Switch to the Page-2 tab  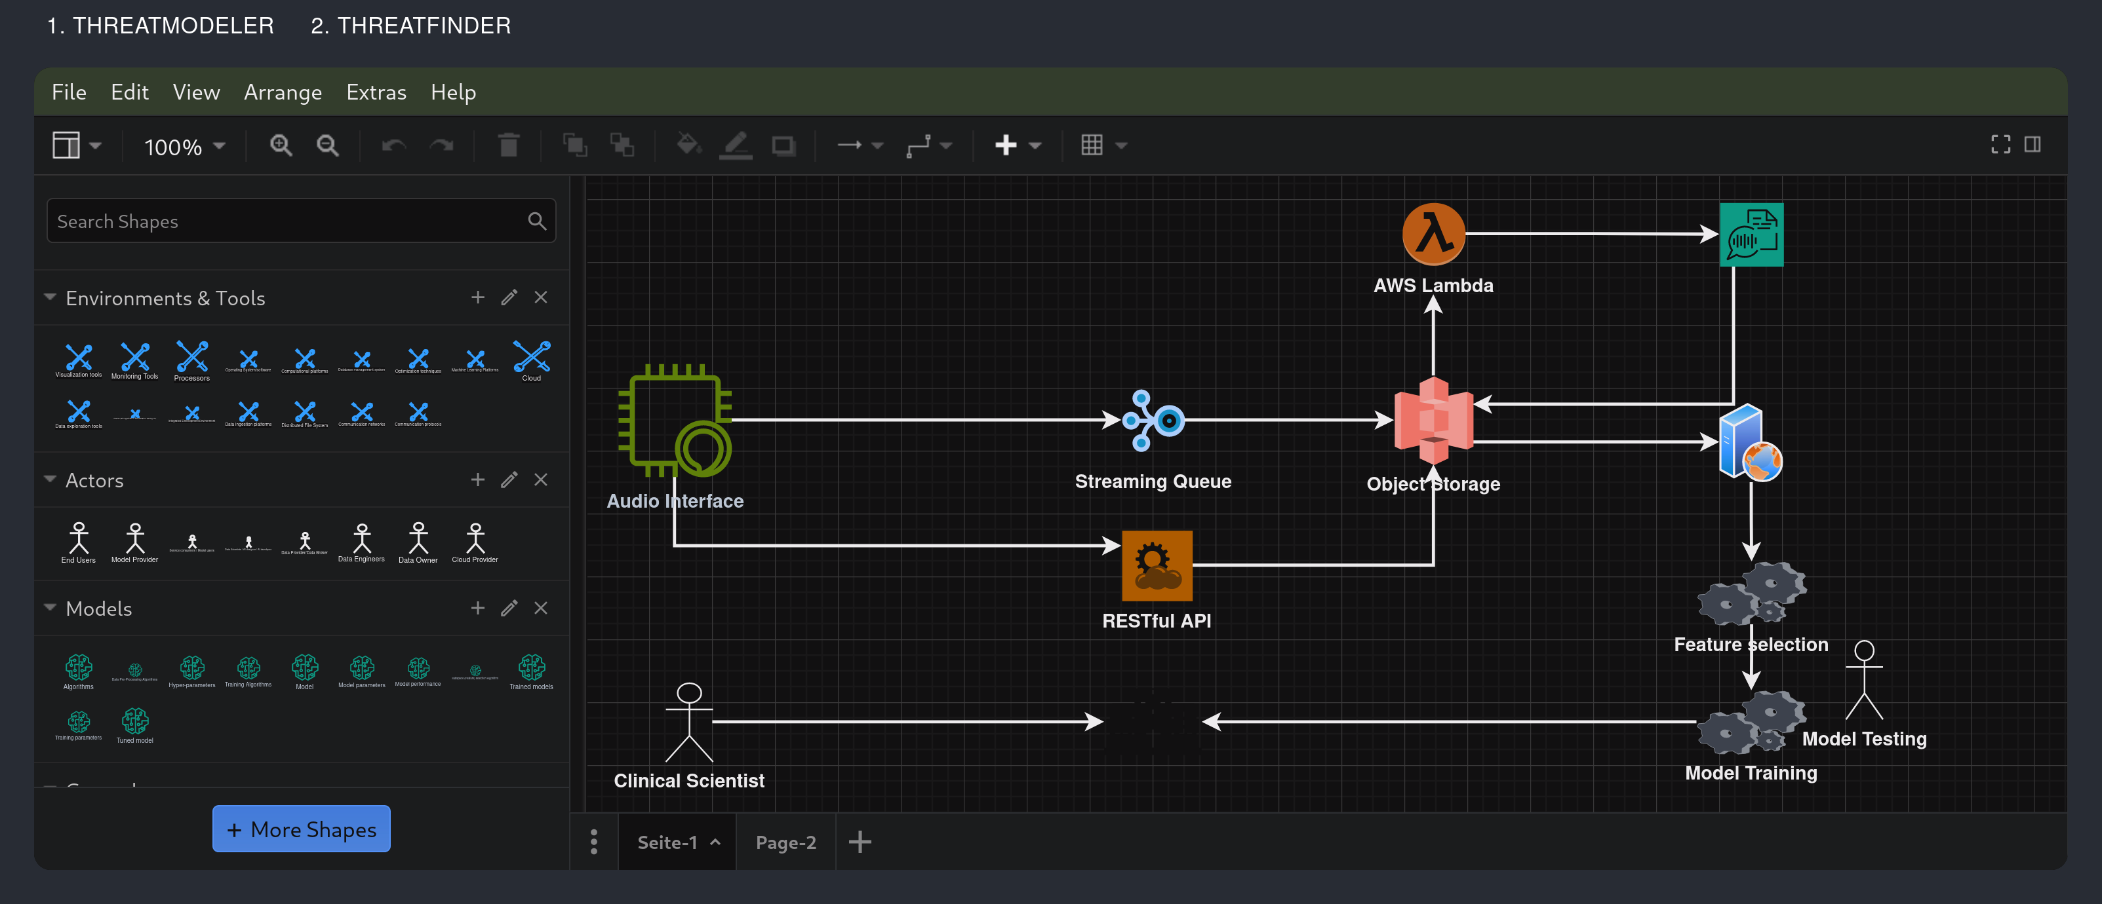[x=785, y=842]
